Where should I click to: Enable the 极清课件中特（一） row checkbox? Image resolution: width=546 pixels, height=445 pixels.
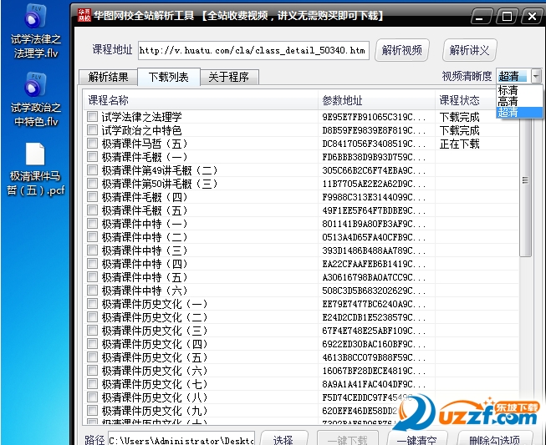[92, 225]
